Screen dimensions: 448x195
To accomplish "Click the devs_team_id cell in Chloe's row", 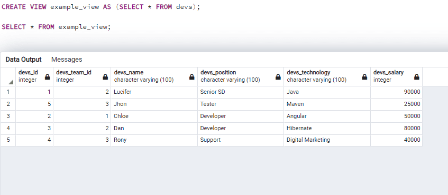I will (x=82, y=116).
